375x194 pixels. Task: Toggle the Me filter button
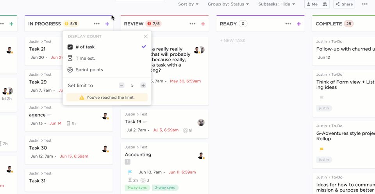pyautogui.click(x=312, y=4)
